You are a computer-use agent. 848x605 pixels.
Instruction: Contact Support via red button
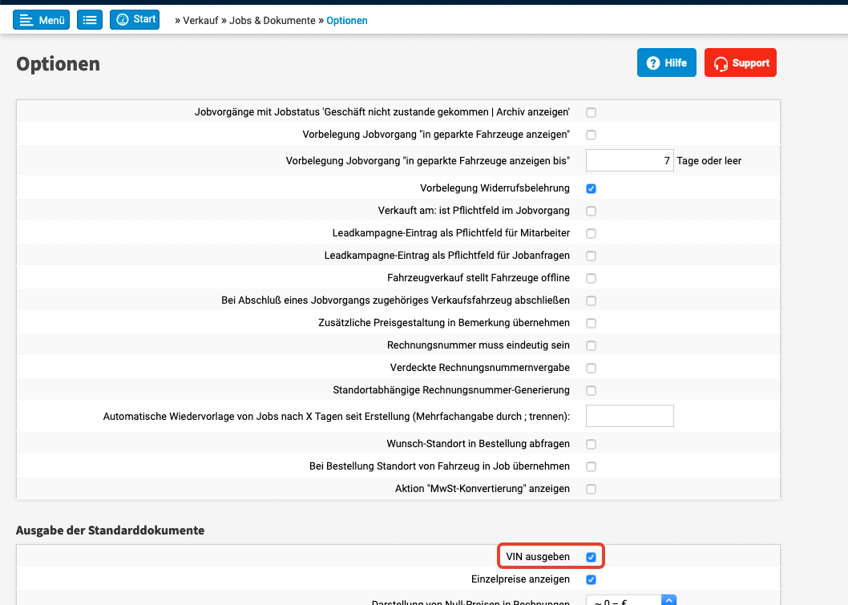pyautogui.click(x=740, y=63)
